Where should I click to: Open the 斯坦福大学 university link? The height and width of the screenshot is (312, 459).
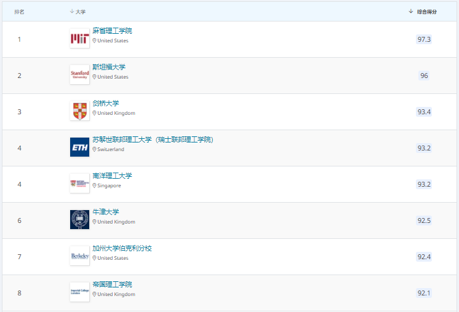tap(109, 67)
